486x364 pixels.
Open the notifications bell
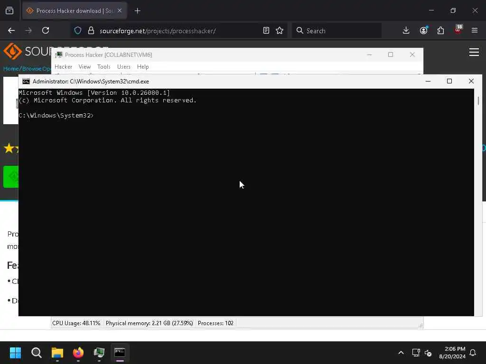click(x=473, y=353)
